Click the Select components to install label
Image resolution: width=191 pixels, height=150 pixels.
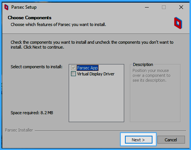click(x=37, y=67)
